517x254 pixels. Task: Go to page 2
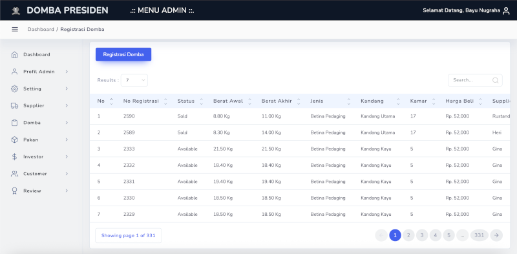coord(408,235)
